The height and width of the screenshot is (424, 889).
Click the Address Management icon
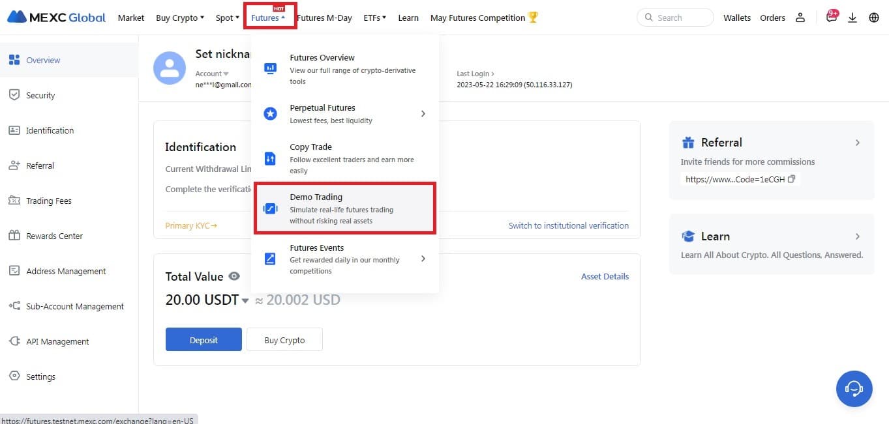point(14,271)
